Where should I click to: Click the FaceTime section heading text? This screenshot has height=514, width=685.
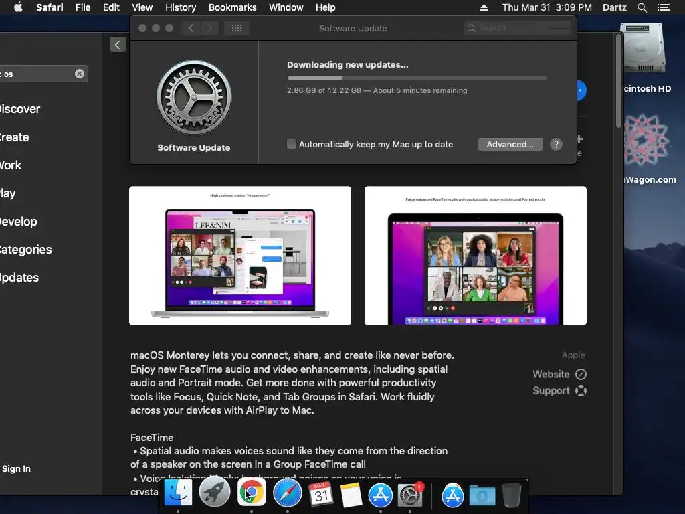152,438
